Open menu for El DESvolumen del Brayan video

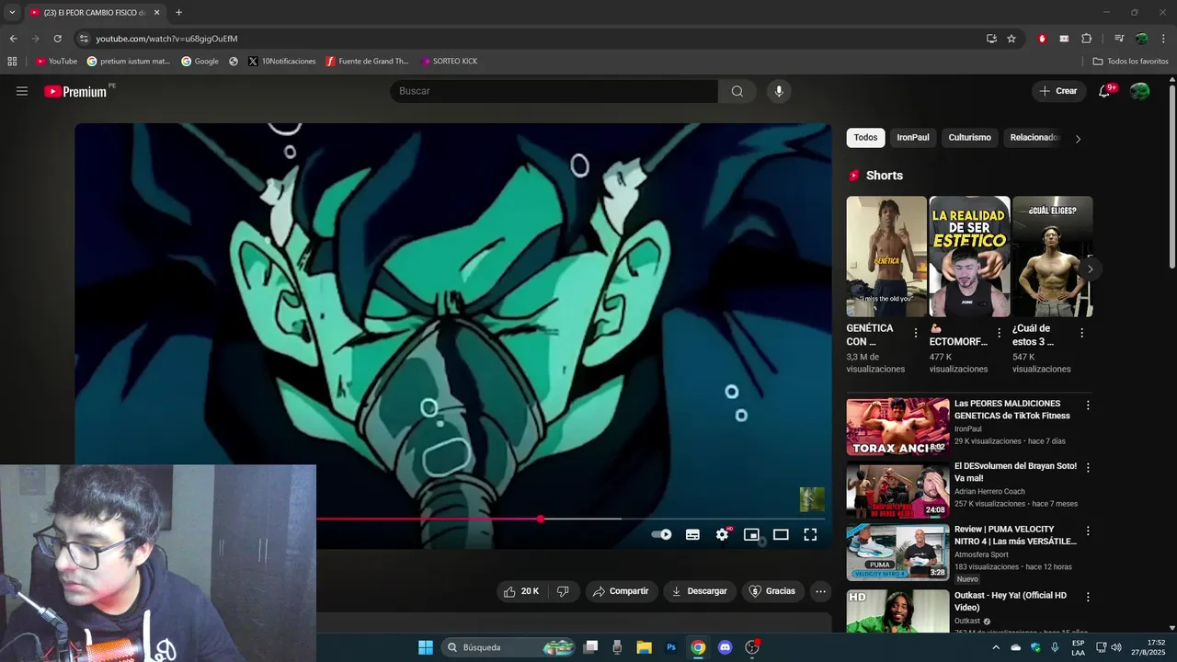1088,468
